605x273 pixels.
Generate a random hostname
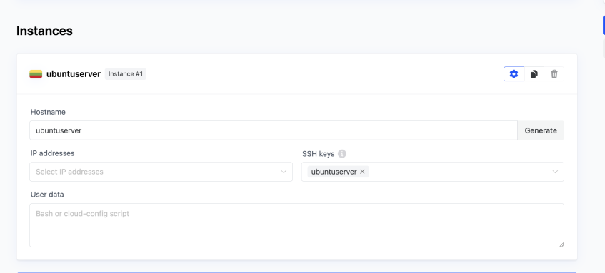pyautogui.click(x=541, y=130)
